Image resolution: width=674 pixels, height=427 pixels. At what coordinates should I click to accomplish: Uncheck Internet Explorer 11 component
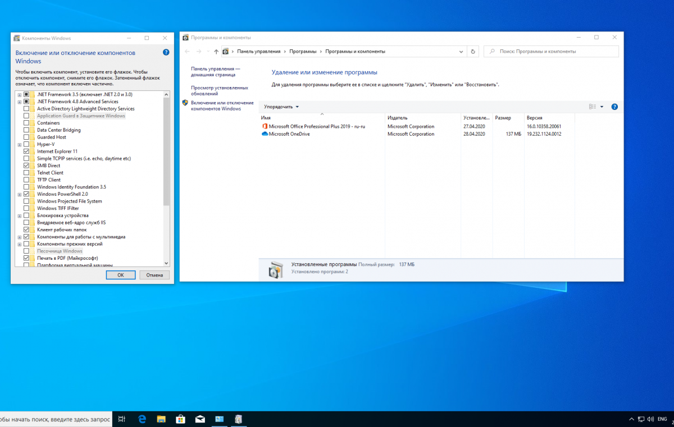[26, 151]
